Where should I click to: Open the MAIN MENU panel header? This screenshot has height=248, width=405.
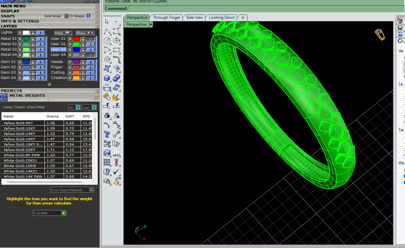[x=48, y=6]
